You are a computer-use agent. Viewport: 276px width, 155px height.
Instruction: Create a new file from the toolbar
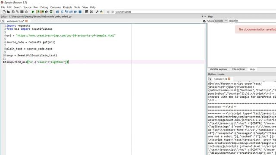tap(4, 12)
